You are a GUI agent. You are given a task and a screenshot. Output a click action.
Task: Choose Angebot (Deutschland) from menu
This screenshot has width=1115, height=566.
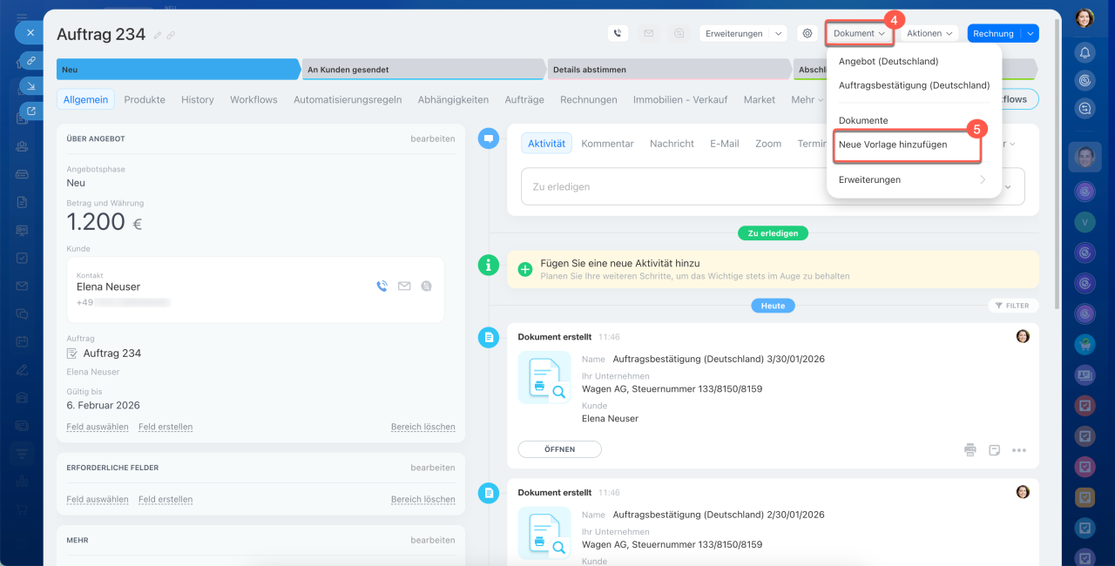coord(888,62)
